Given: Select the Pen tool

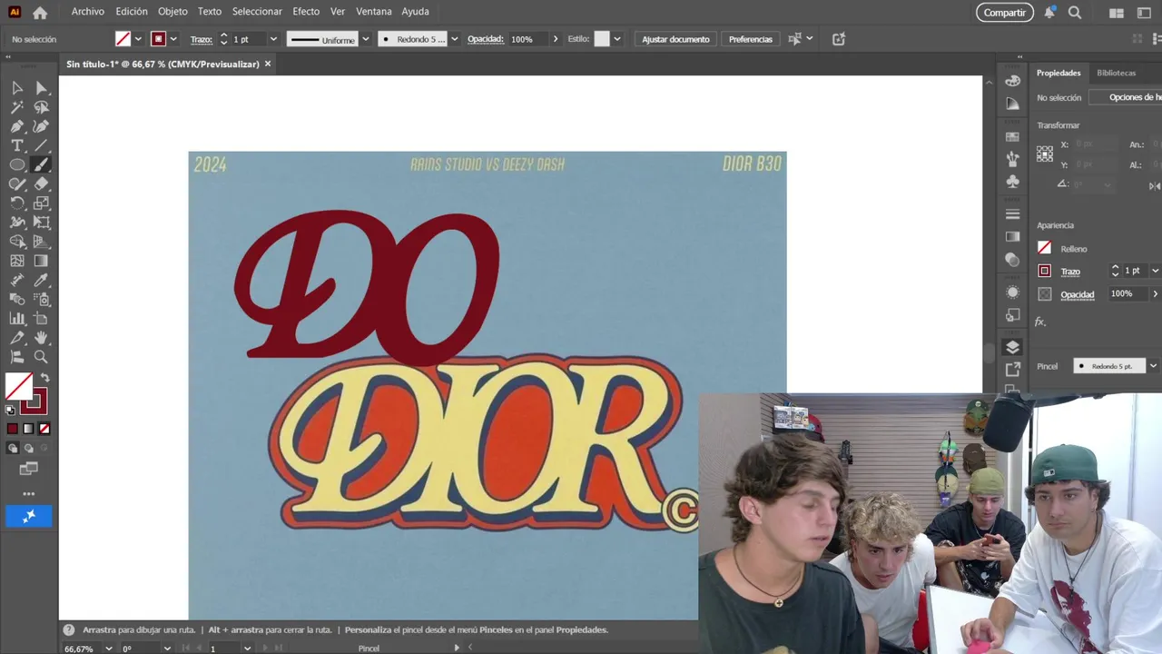Looking at the screenshot, I should (x=17, y=126).
